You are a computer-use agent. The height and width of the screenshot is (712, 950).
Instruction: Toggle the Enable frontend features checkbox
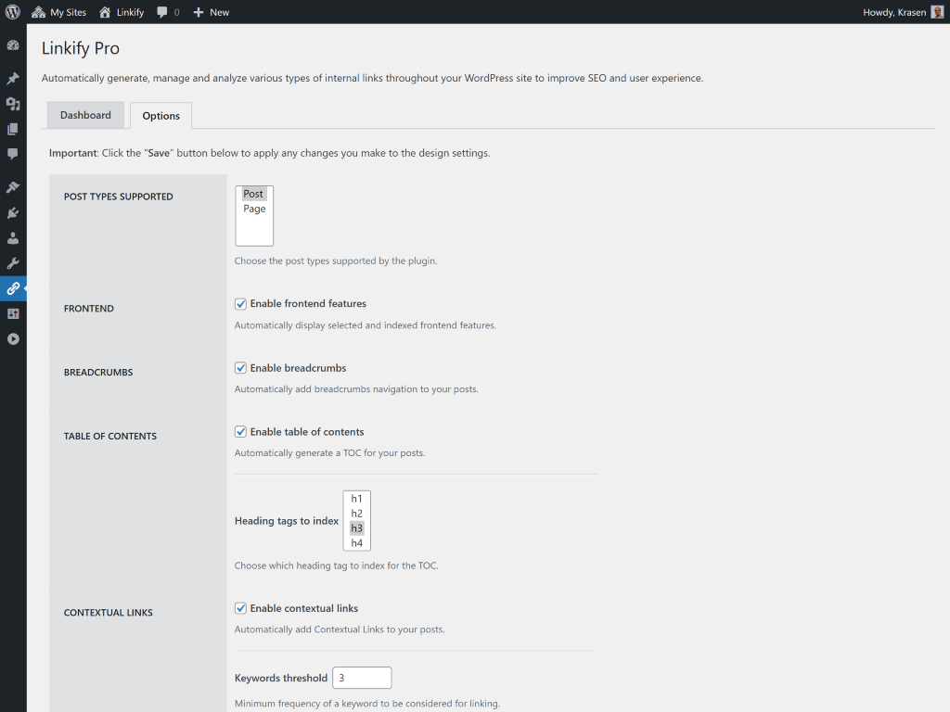tap(240, 304)
